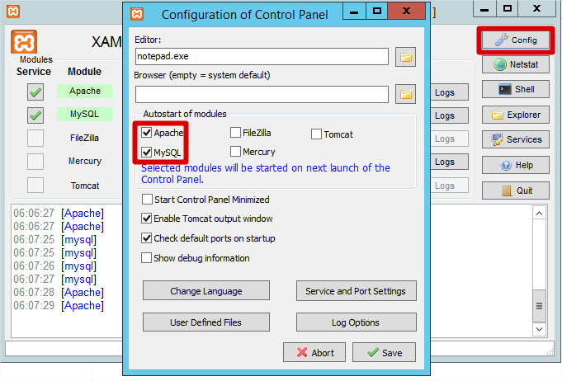Screen dimensions: 562x381
Task: Abort the configuration dialog
Action: (x=314, y=352)
